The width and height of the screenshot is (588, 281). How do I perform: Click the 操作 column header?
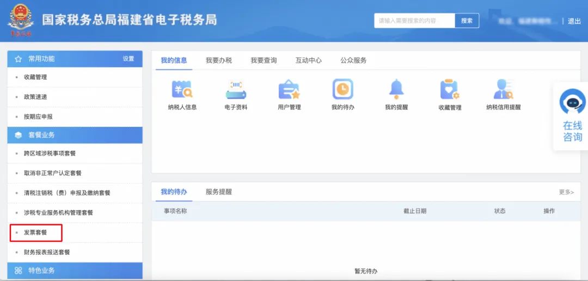(549, 211)
